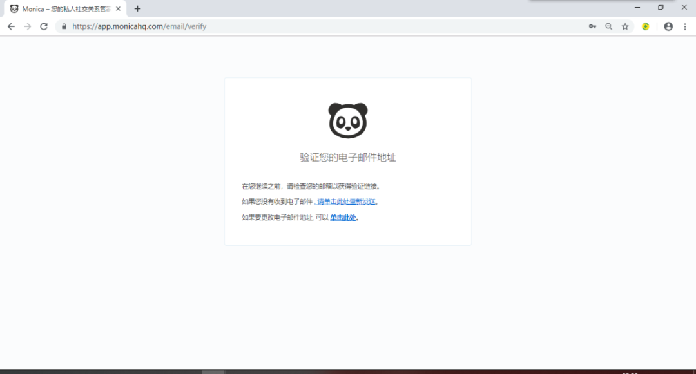Screen dimensions: 696x374
Task: Click the yellow extension icon
Action: [x=646, y=26]
